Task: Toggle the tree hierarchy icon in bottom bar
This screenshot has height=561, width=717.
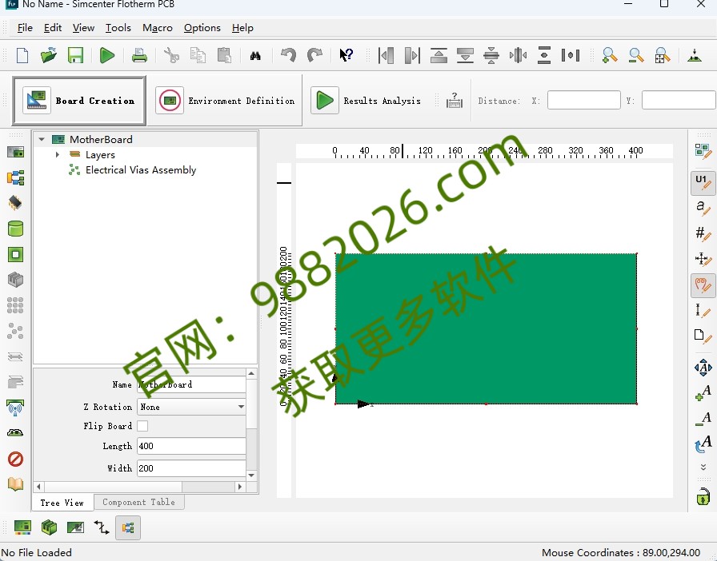Action: coord(127,527)
